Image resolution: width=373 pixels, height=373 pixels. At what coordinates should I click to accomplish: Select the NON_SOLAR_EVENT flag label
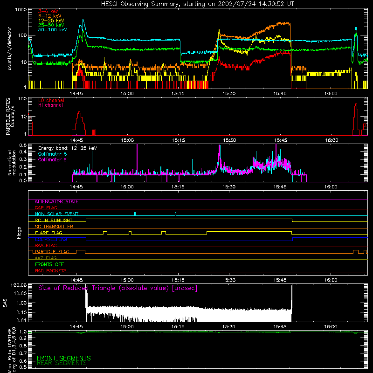coord(56,214)
